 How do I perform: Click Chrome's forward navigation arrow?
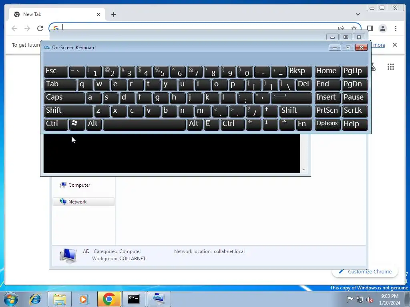pos(27,28)
